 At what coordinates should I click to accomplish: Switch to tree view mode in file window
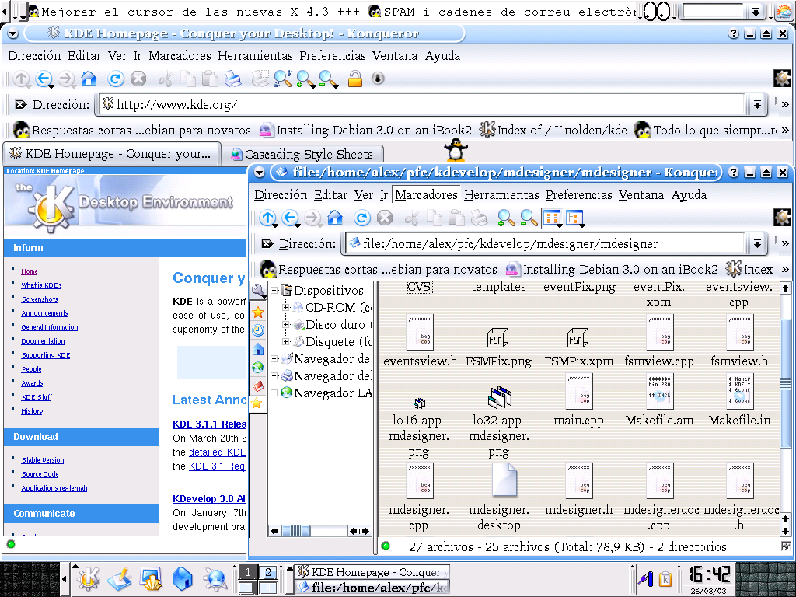click(574, 218)
